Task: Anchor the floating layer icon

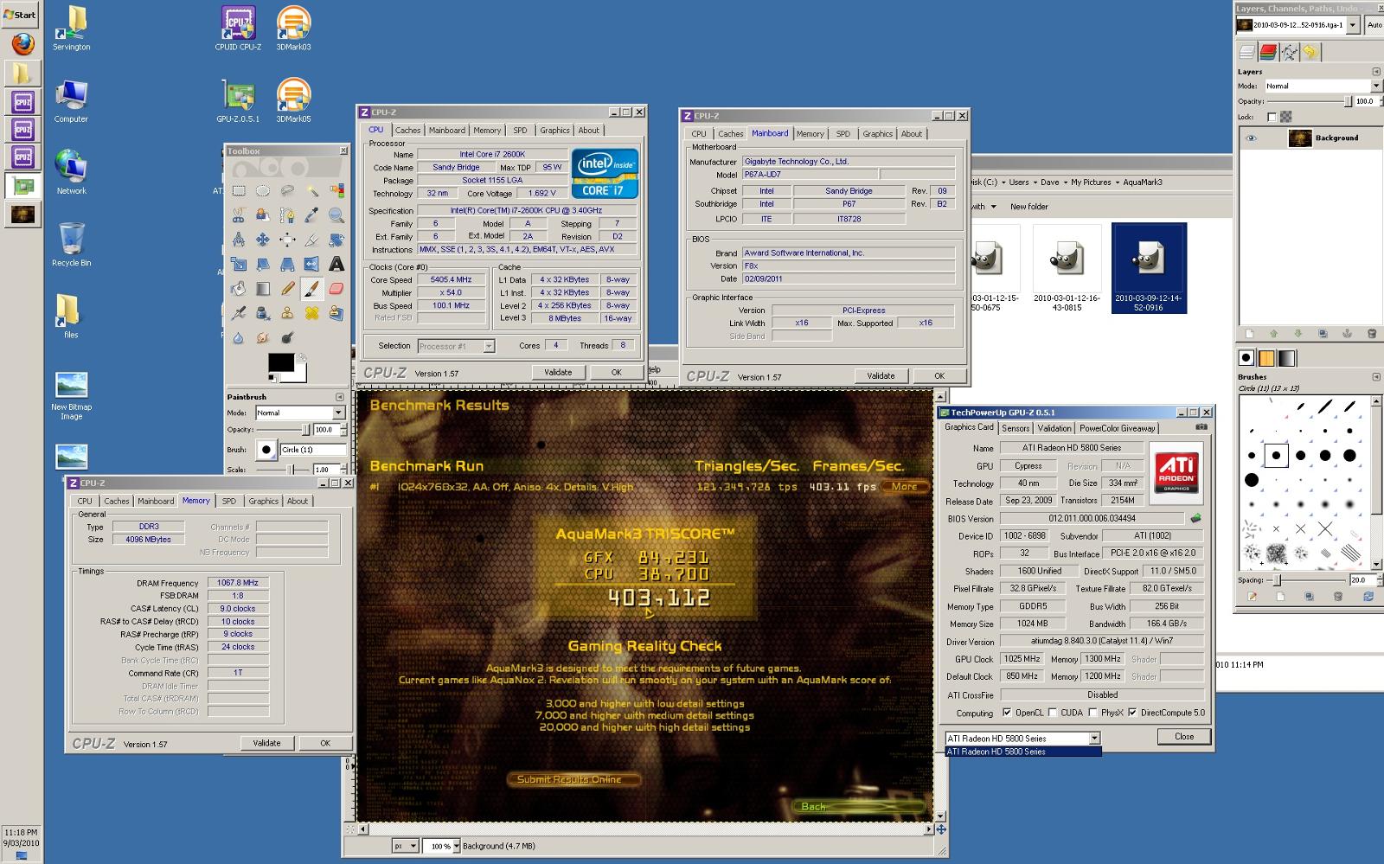Action: pyautogui.click(x=1347, y=333)
